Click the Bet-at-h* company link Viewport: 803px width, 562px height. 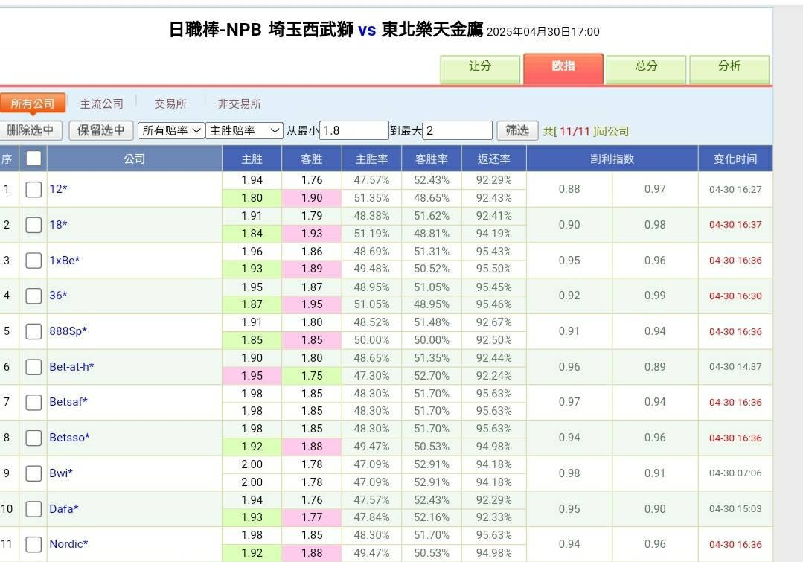[71, 367]
